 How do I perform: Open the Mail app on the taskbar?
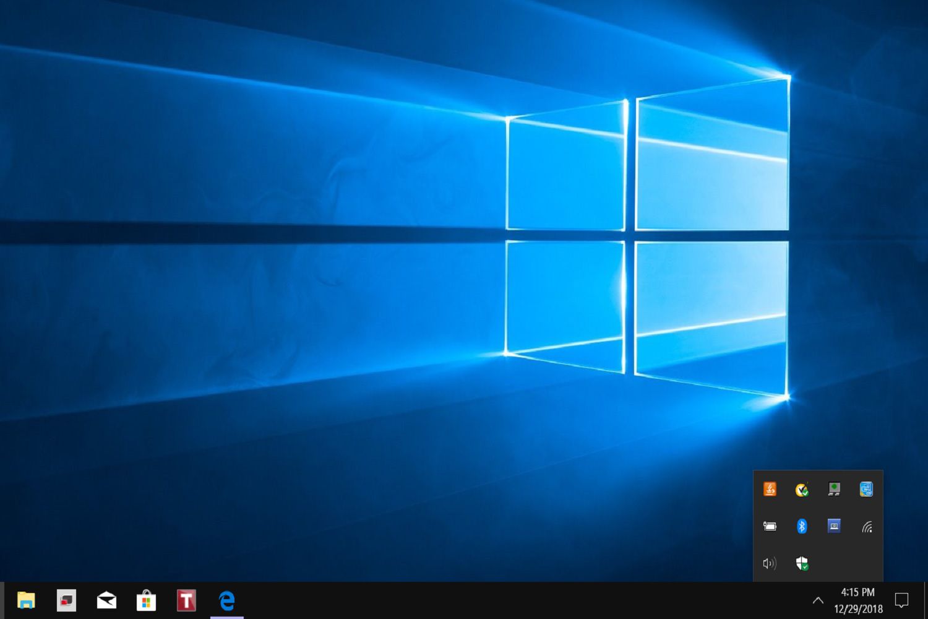[106, 600]
